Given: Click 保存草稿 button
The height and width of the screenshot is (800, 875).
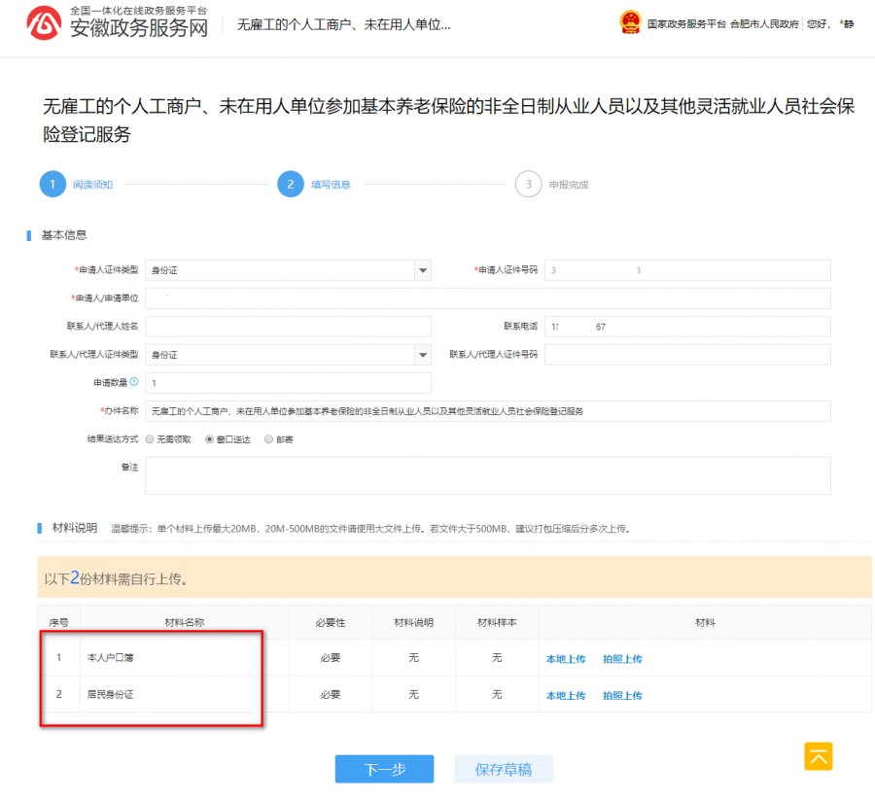Looking at the screenshot, I should [504, 769].
